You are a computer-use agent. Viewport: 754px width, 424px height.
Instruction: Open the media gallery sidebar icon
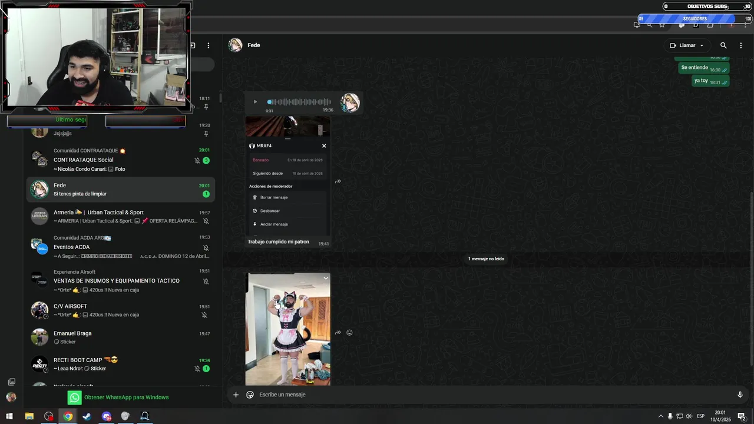[11, 382]
